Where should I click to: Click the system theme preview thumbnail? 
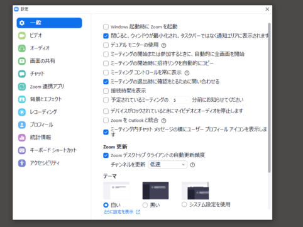tap(195, 191)
